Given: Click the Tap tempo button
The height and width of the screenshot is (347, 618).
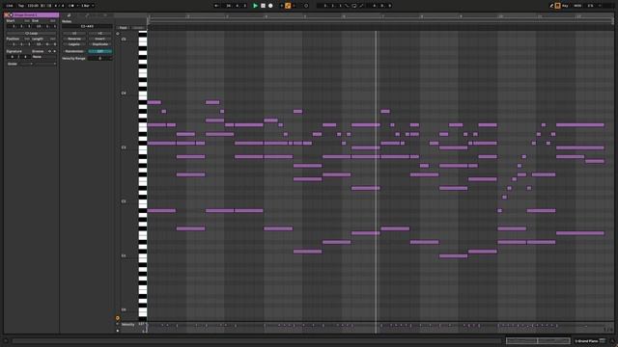Looking at the screenshot, I should (21, 6).
